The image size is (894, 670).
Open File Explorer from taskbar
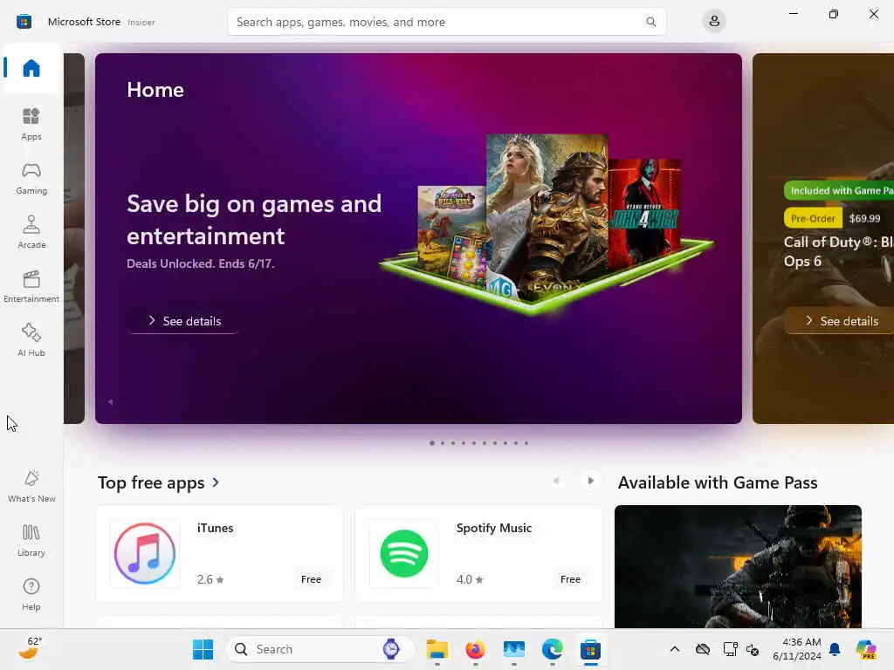pos(437,649)
